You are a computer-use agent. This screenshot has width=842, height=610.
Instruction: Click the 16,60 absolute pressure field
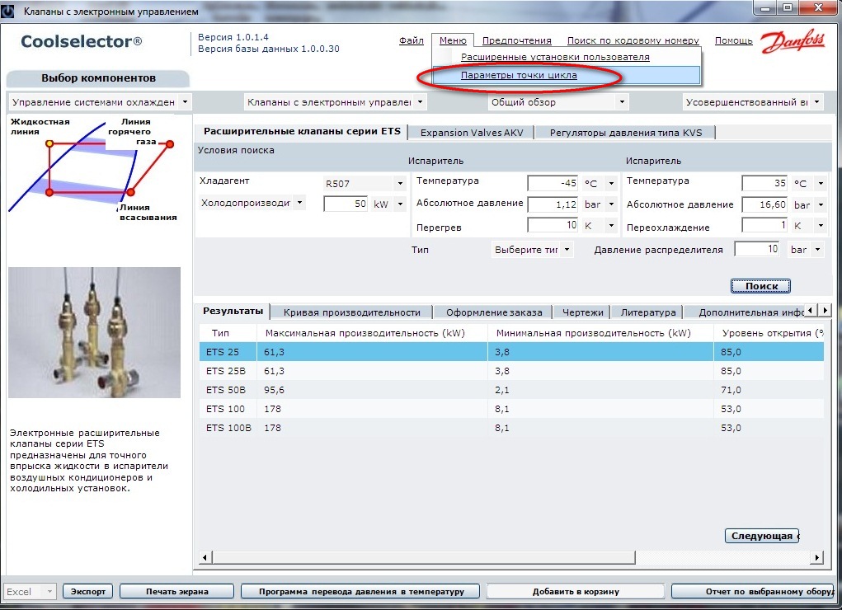[764, 204]
